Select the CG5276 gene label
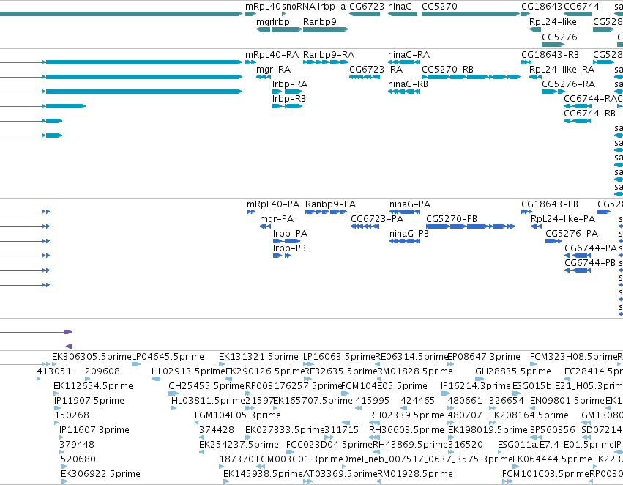Viewport: 623px width, 485px height. tap(559, 37)
